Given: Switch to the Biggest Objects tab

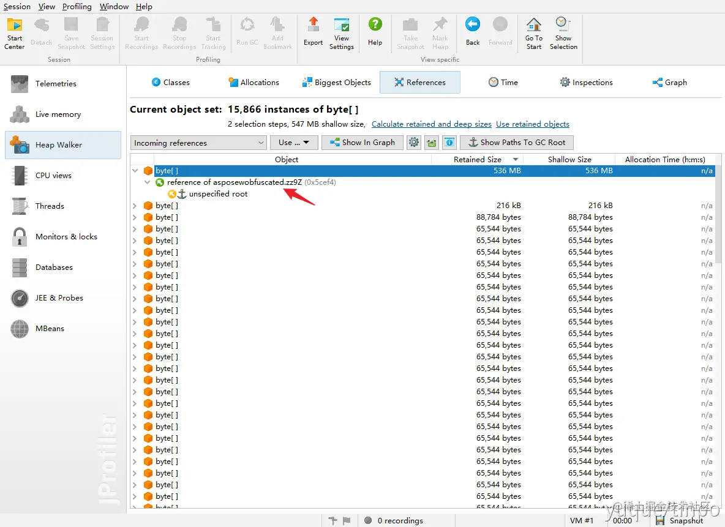Looking at the screenshot, I should coord(337,82).
